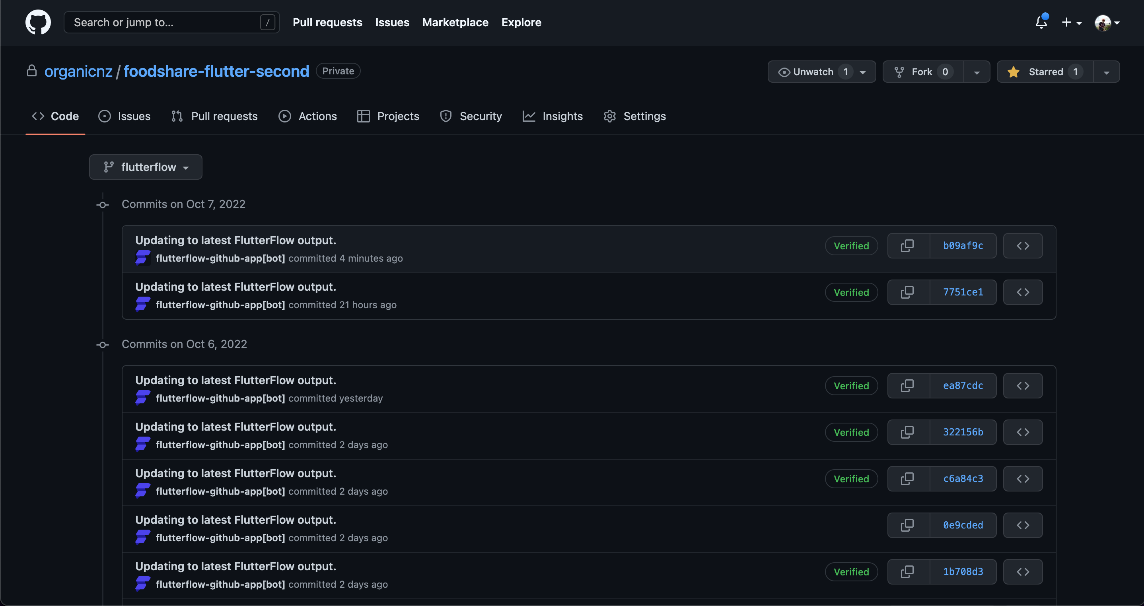Copy the full SHA of commit b09af9c
Viewport: 1144px width, 606px height.
point(907,245)
